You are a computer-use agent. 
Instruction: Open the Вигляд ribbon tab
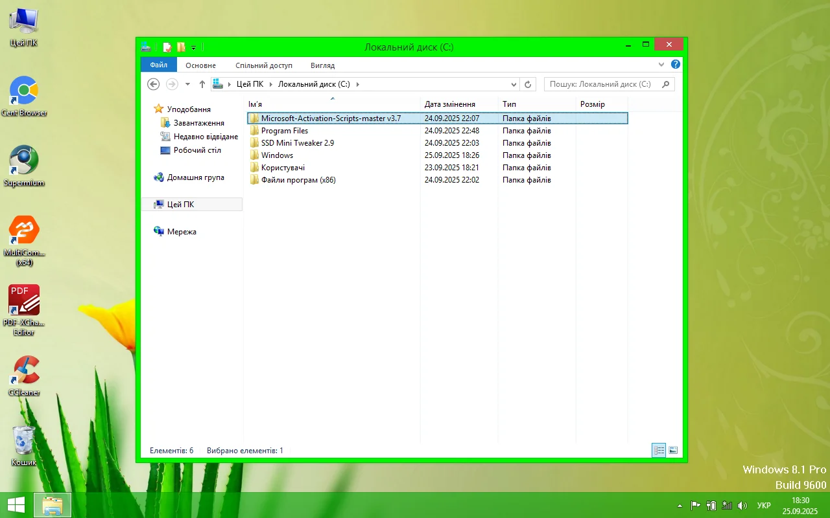click(322, 65)
